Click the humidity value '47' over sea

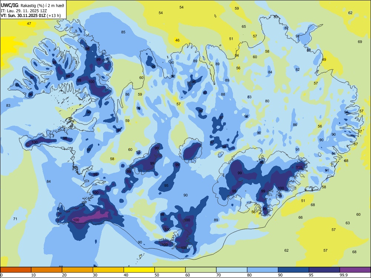[29, 24]
